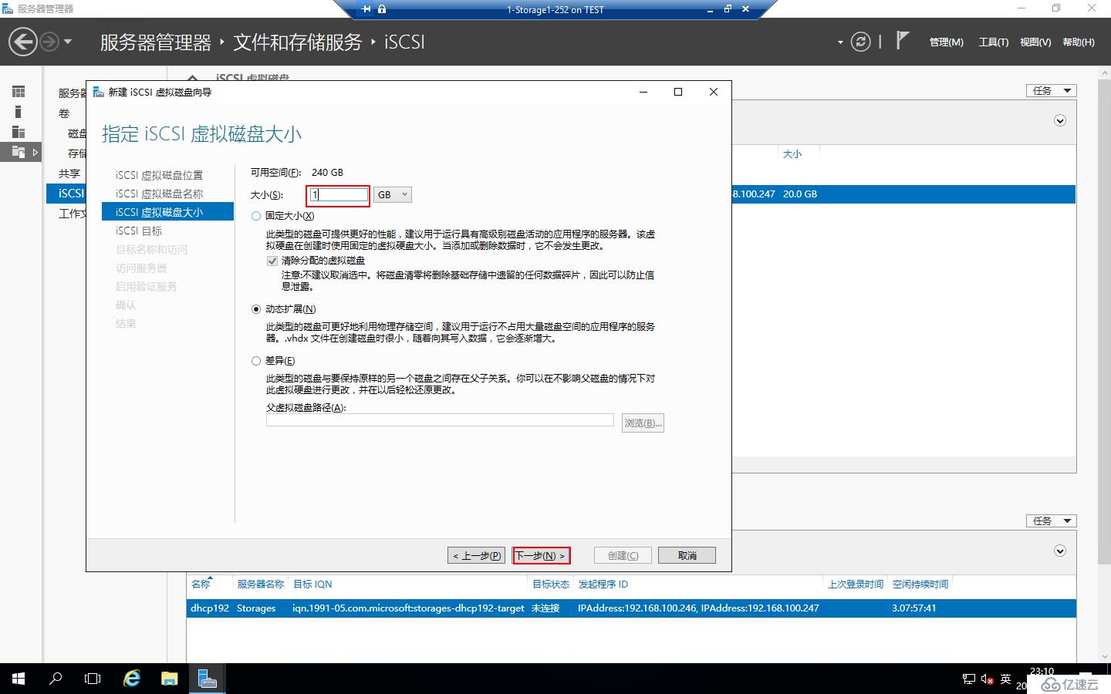Go to iSCSI 虚拟磁盘名称 wizard step
Viewport: 1111px width, 694px height.
point(160,194)
